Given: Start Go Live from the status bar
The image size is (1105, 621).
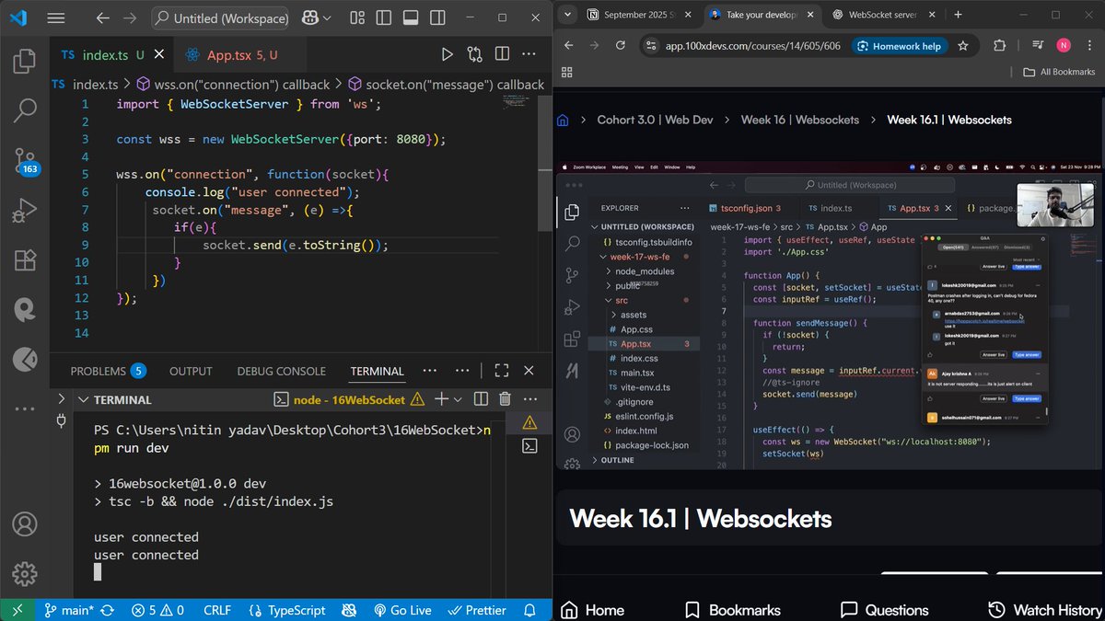Looking at the screenshot, I should [402, 610].
